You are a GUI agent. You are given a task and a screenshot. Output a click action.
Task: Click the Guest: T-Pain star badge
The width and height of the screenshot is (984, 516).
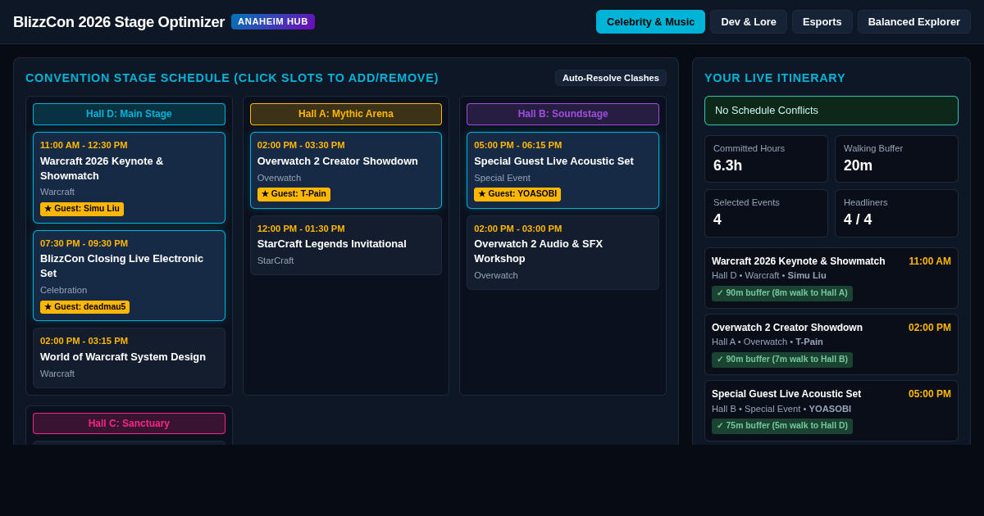pyautogui.click(x=294, y=194)
